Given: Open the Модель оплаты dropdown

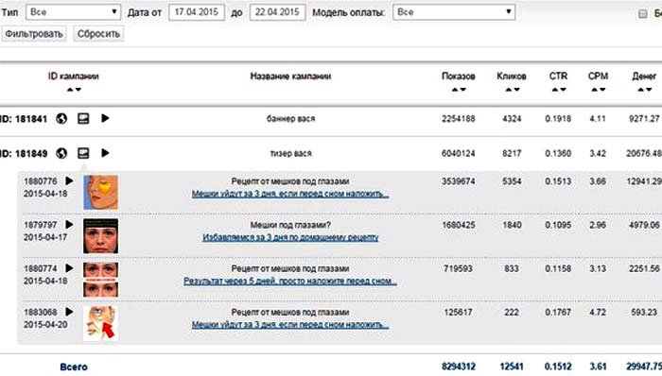Looking at the screenshot, I should [x=454, y=12].
